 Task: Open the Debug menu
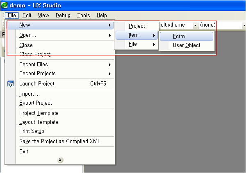pos(63,16)
